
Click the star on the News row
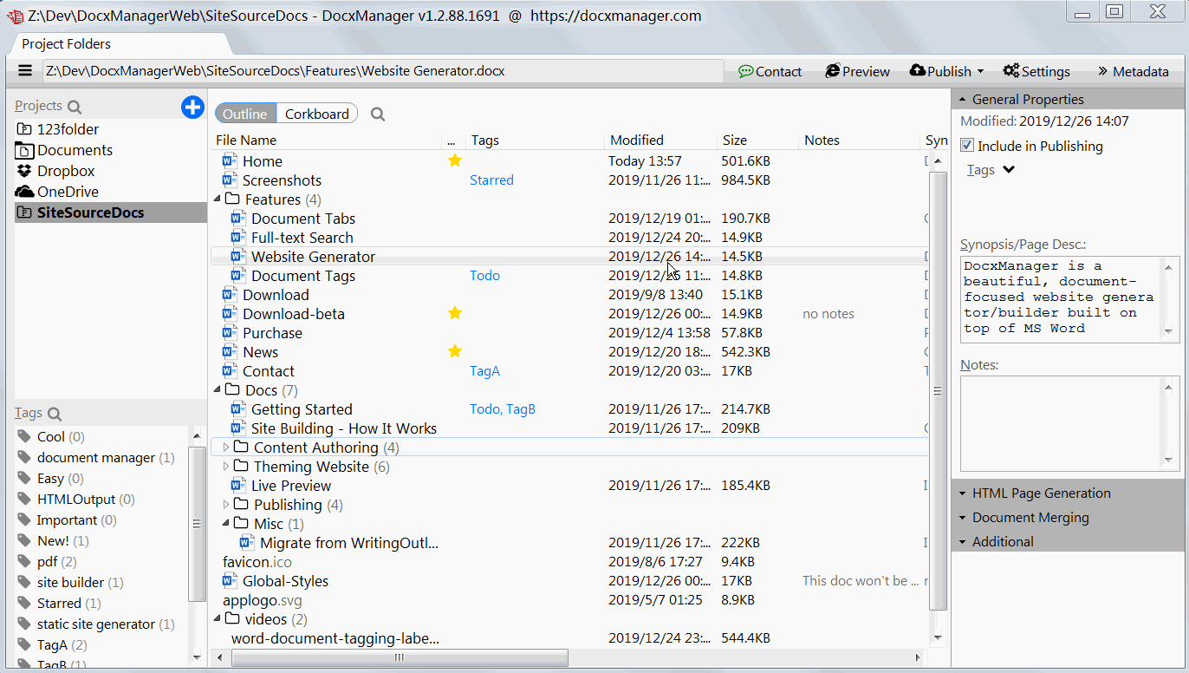[x=454, y=351]
